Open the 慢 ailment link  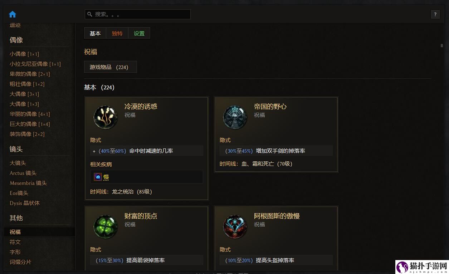106,177
